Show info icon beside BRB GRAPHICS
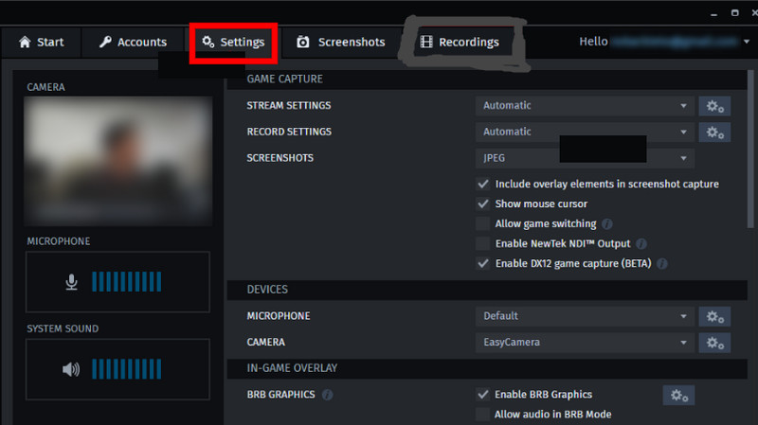The height and width of the screenshot is (425, 758). click(x=327, y=395)
